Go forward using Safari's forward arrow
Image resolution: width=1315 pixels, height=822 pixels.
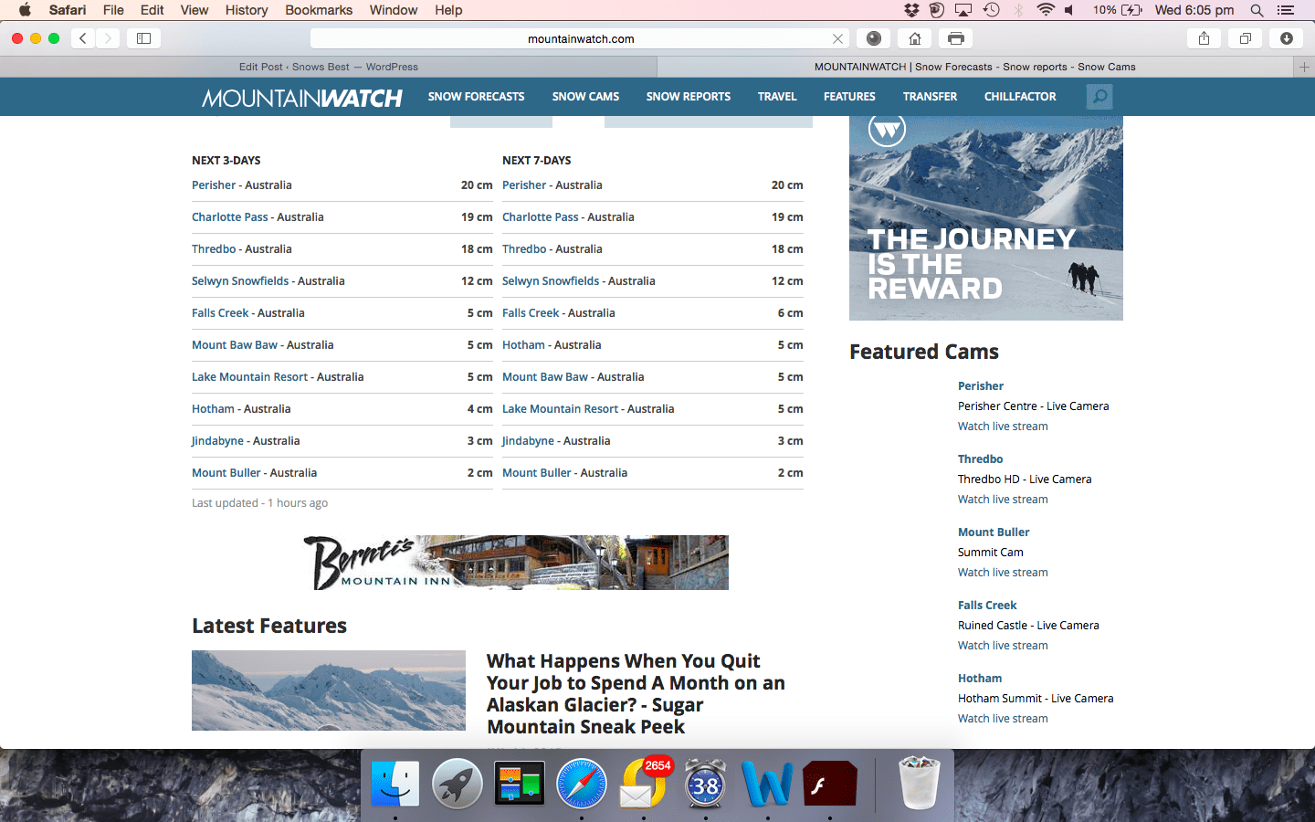pos(108,38)
